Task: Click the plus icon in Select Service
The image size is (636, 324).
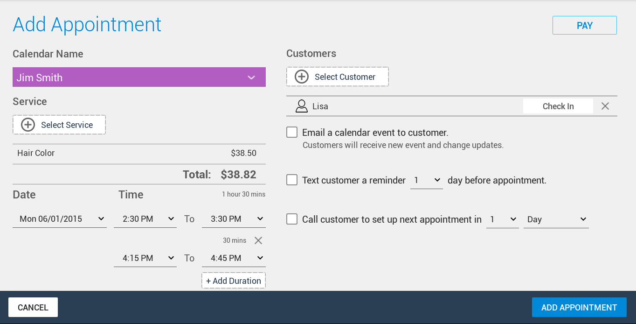Action: (28, 125)
